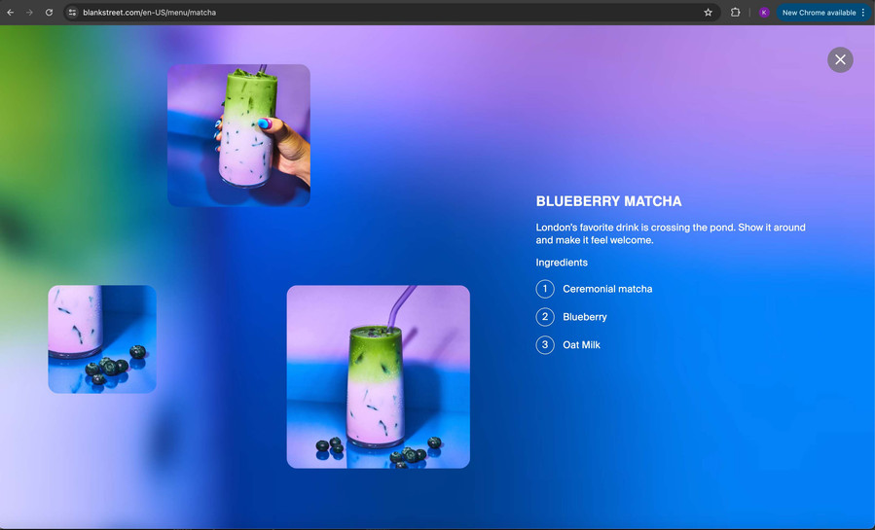This screenshot has width=875, height=530.
Task: Click the Ingredients label
Action: tap(562, 263)
